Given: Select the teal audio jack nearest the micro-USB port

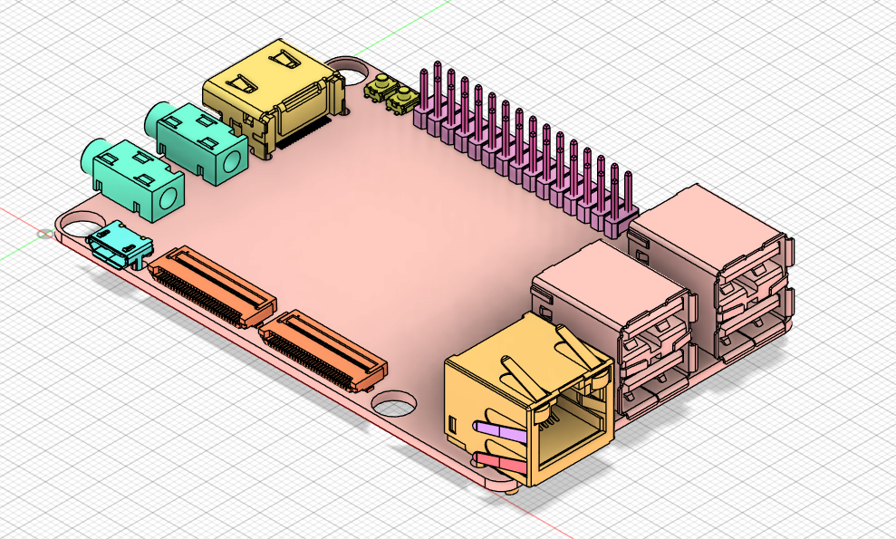Looking at the screenshot, I should point(133,178).
